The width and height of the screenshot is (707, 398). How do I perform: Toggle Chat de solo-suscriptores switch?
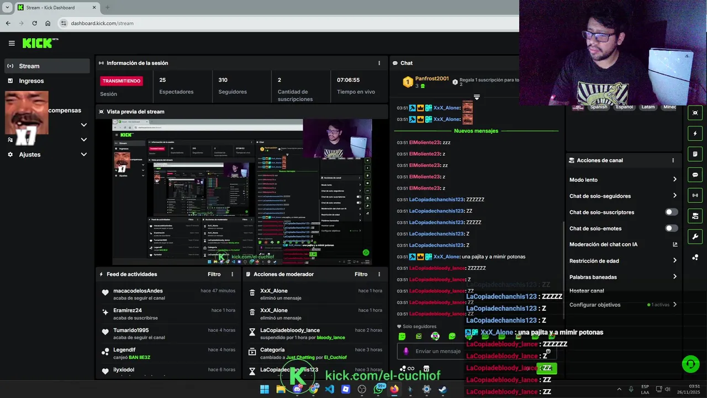point(672,212)
